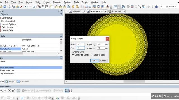Cut selection with the scissors icon
Viewport: 179px width, 100px height.
tap(10, 7)
